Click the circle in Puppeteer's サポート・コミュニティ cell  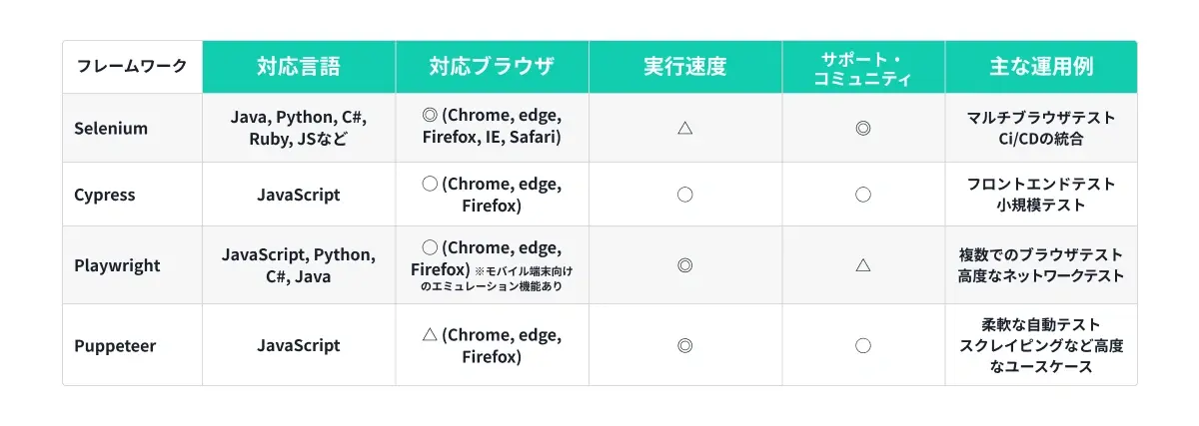(863, 345)
